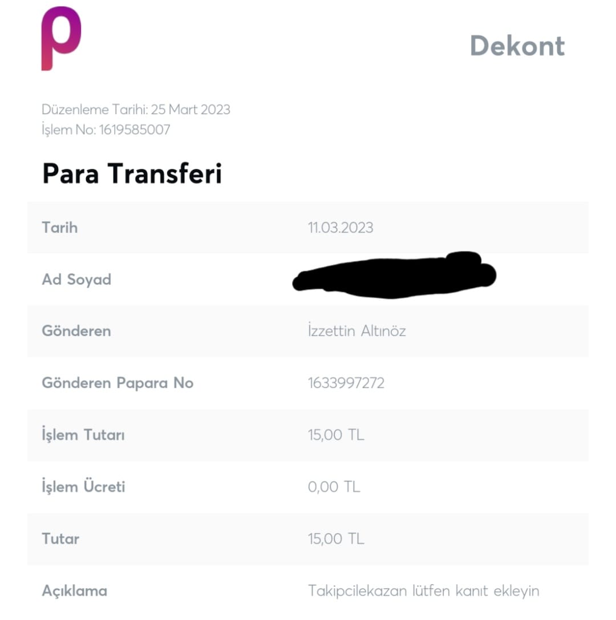Click the İşlem Ücreti label
Image resolution: width=616 pixels, height=620 pixels.
[x=83, y=486]
